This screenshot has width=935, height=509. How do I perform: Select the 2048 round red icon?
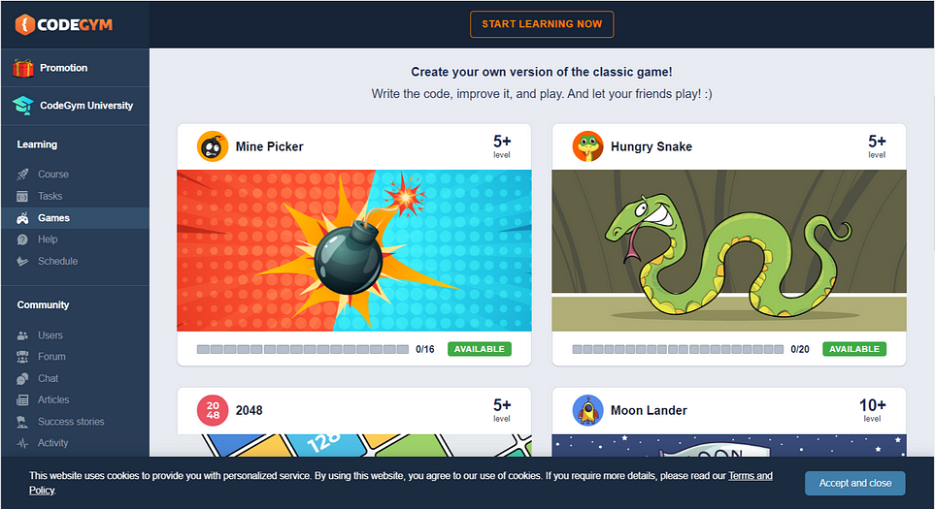coord(213,410)
